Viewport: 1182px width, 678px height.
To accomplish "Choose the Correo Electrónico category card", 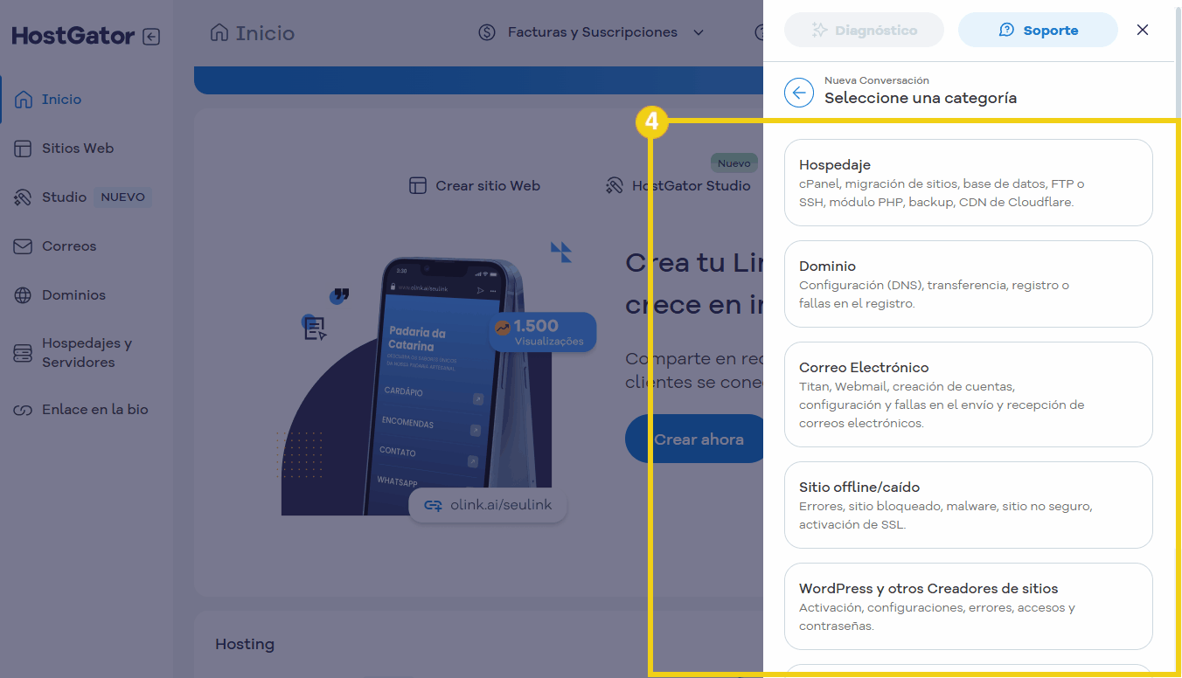I will pos(968,395).
